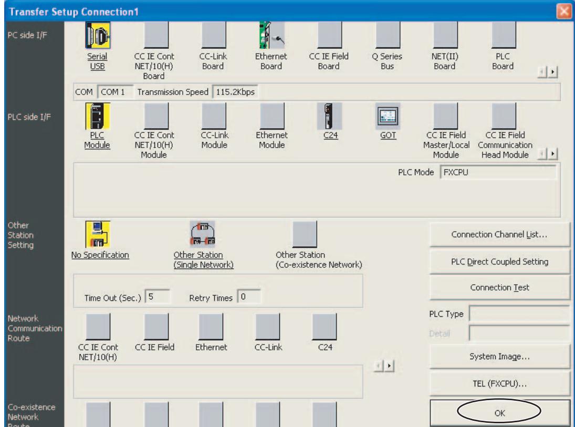575x427 pixels.
Task: Choose Other Station (Single Network) icon
Action: [x=202, y=234]
